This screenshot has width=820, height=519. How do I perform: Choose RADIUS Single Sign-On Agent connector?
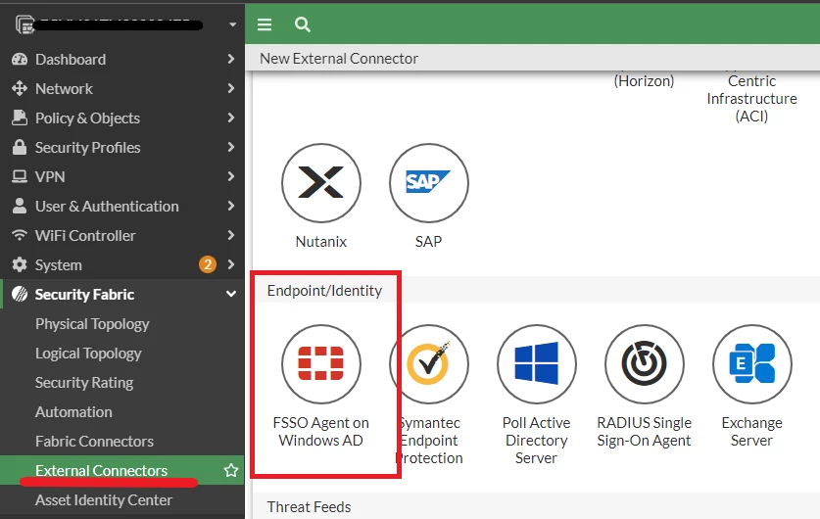[645, 364]
